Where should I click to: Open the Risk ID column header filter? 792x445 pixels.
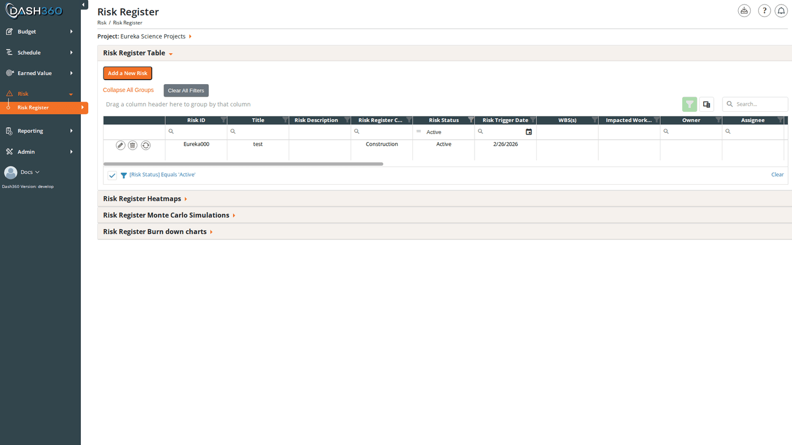(223, 120)
